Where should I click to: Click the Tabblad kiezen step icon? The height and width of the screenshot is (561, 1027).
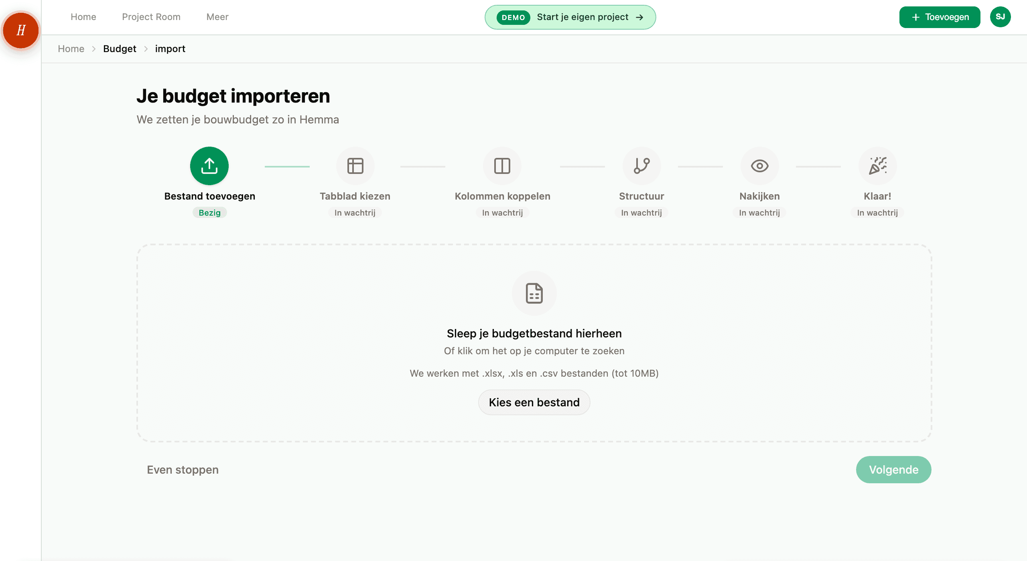pos(355,165)
